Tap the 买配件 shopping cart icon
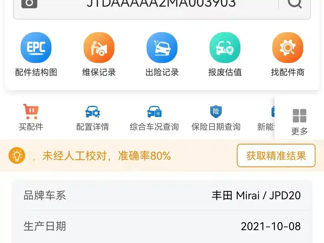Screen dimensions: 324x243 coord(31,112)
